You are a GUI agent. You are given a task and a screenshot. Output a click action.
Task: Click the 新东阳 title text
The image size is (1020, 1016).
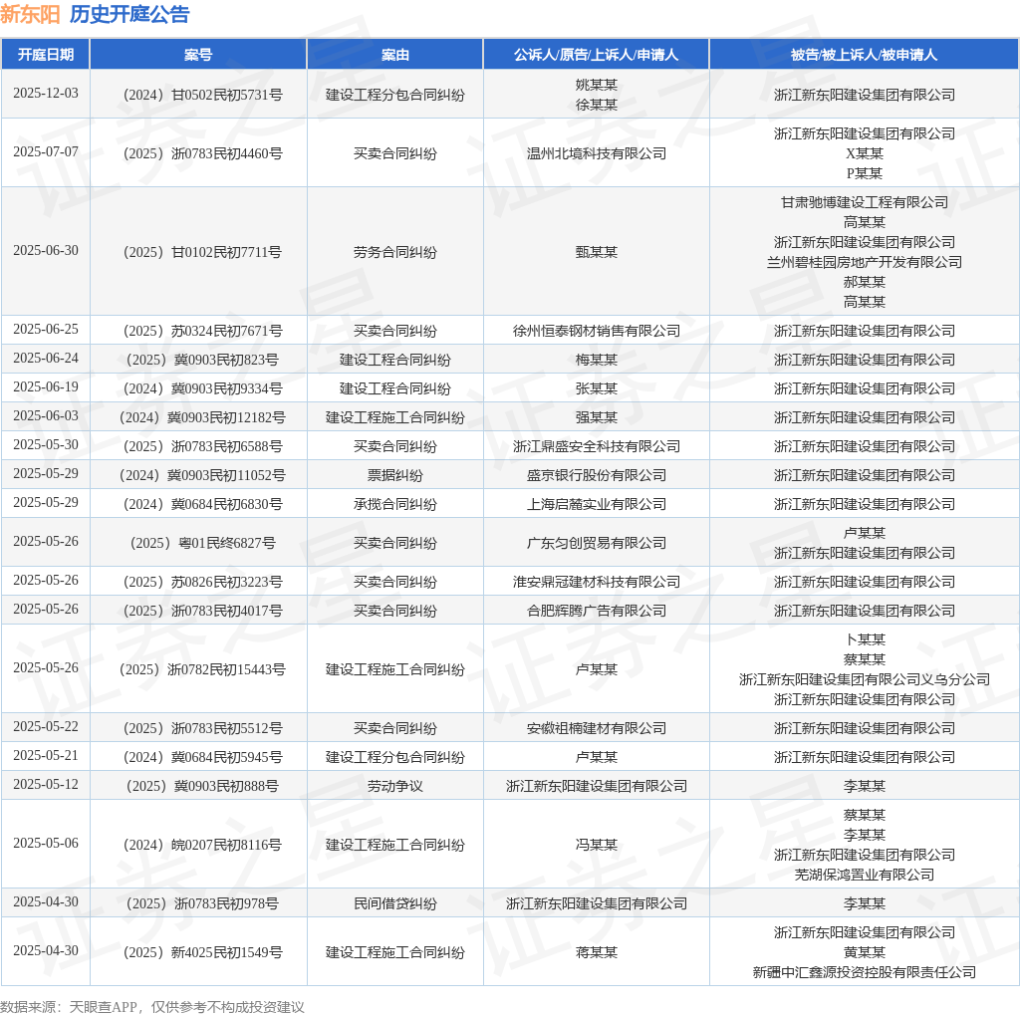point(31,14)
